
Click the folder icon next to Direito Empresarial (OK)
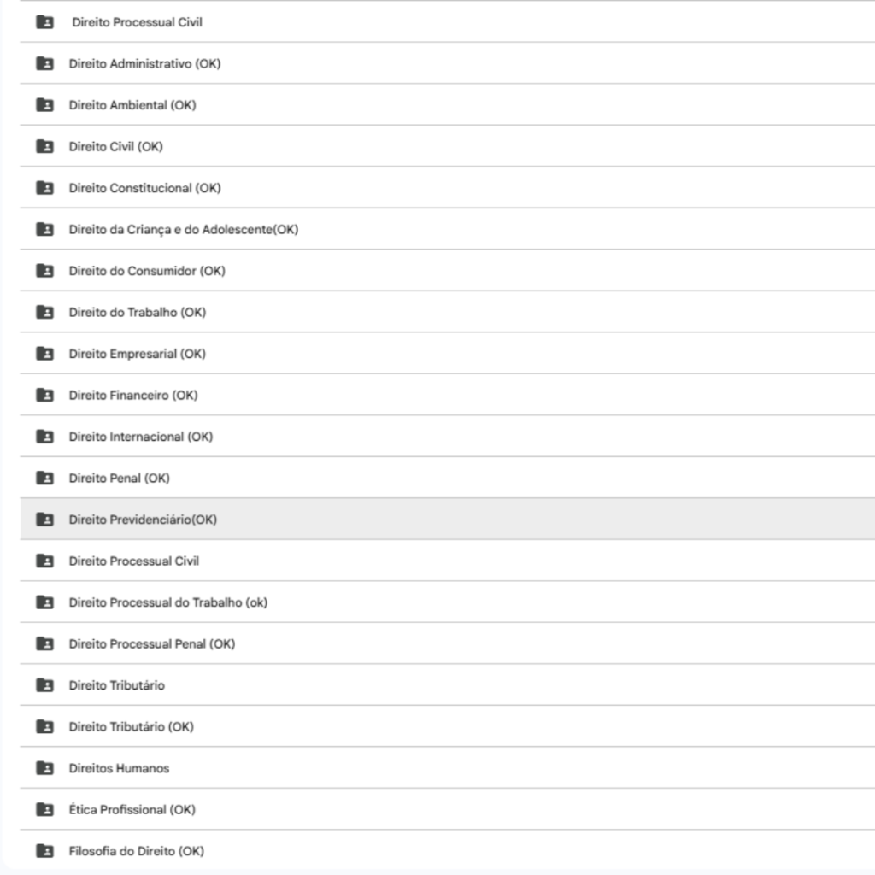pos(44,354)
